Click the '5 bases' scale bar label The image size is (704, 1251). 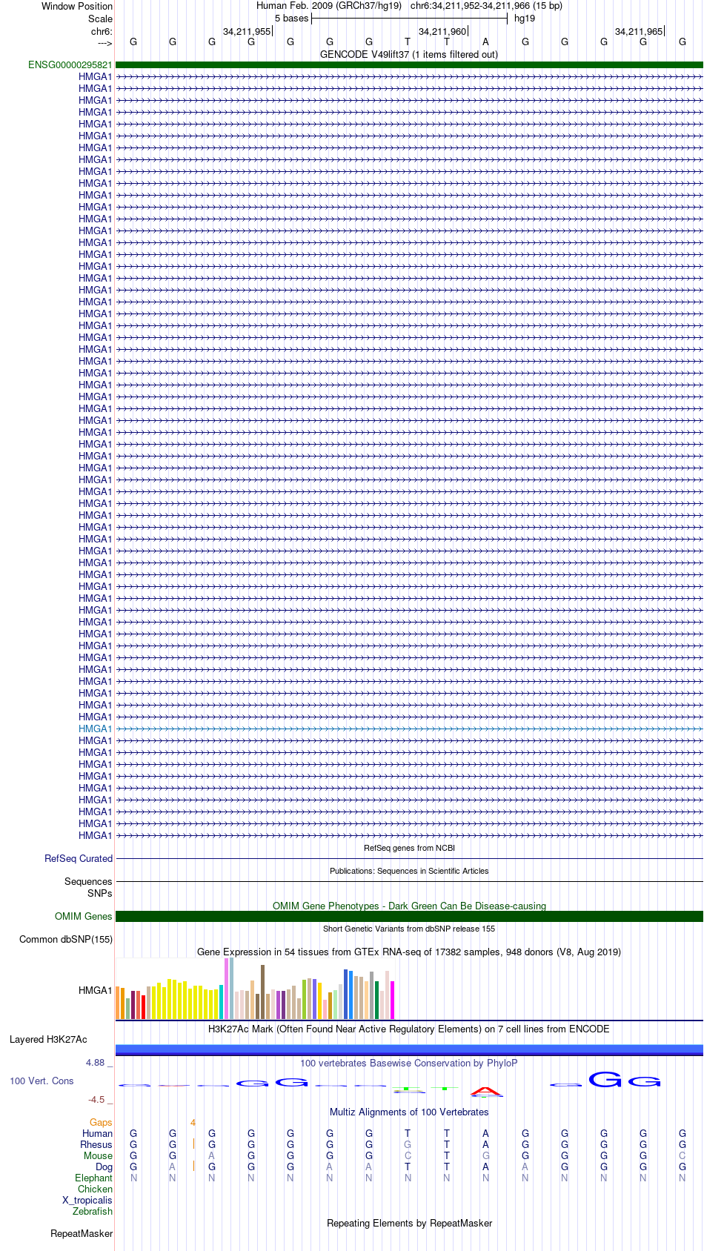[x=291, y=19]
